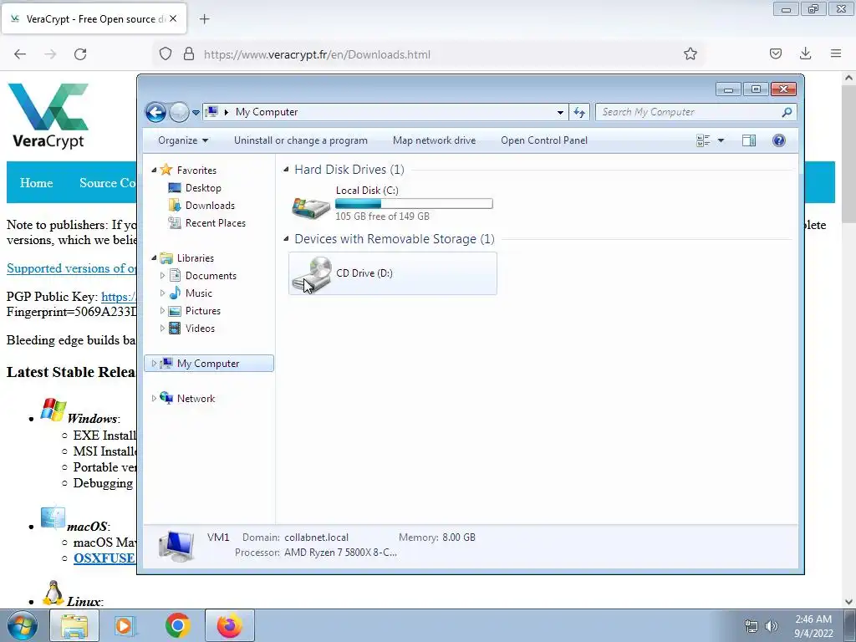
Task: Select the Music library
Action: [199, 293]
